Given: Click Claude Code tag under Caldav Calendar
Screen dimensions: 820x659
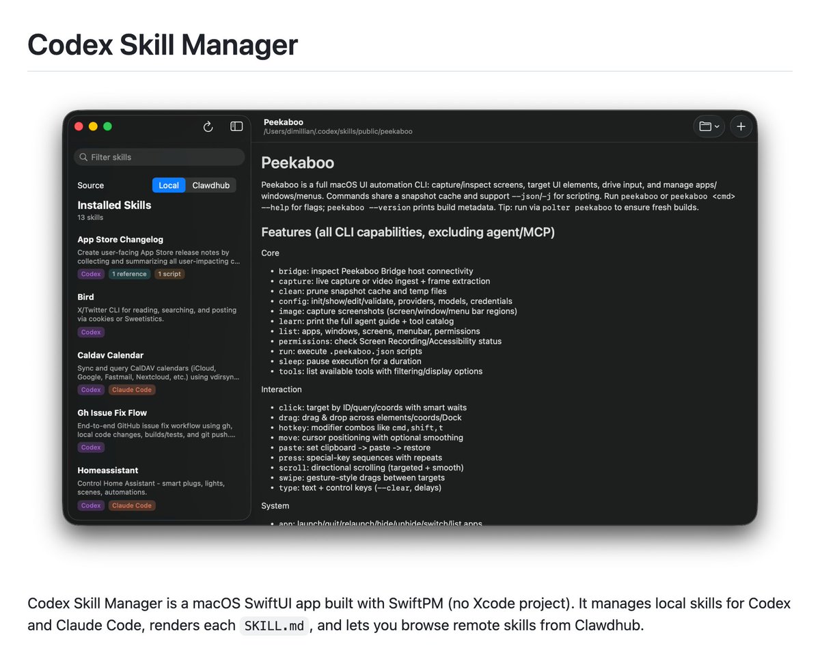Looking at the screenshot, I should [x=132, y=390].
